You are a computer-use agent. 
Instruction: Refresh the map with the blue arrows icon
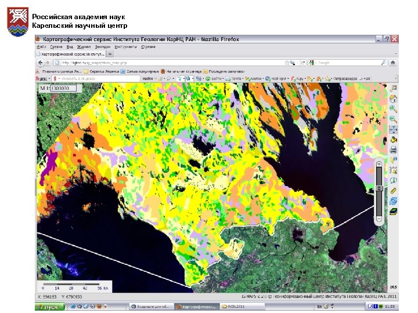tap(394, 201)
